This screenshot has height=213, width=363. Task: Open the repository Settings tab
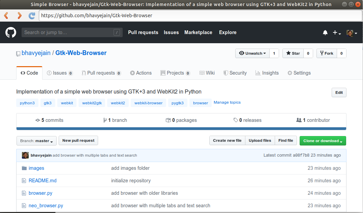pyautogui.click(x=299, y=73)
